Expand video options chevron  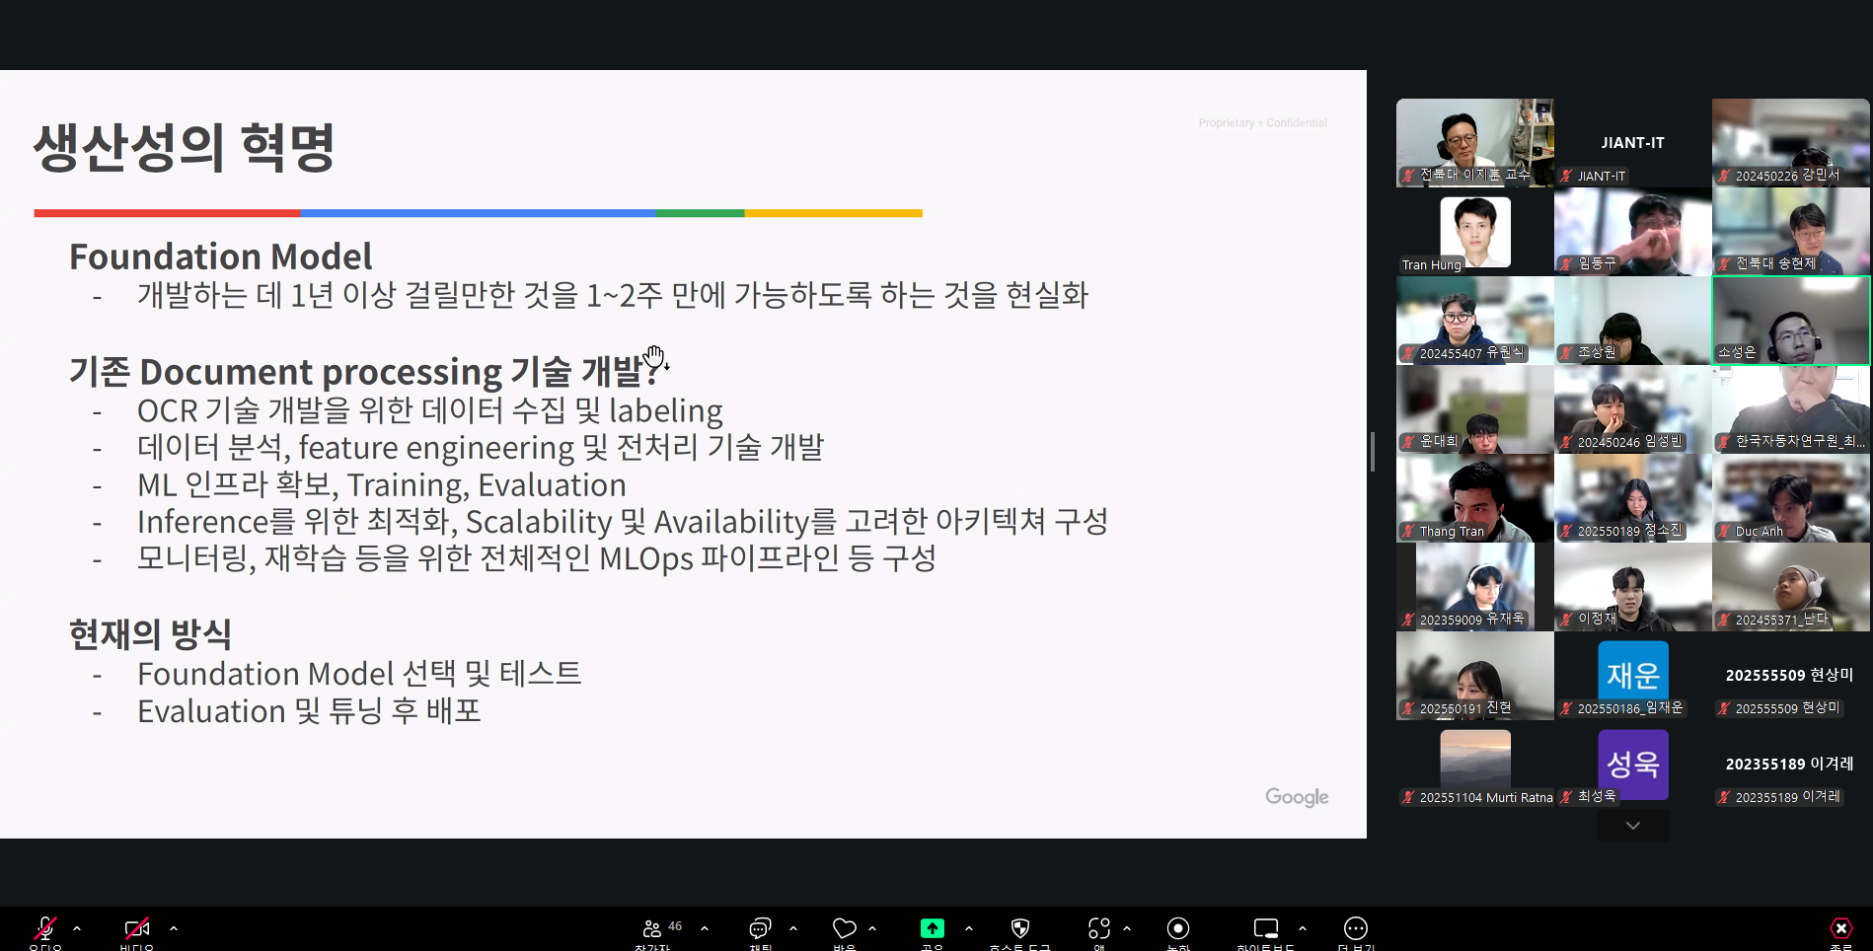point(174,928)
